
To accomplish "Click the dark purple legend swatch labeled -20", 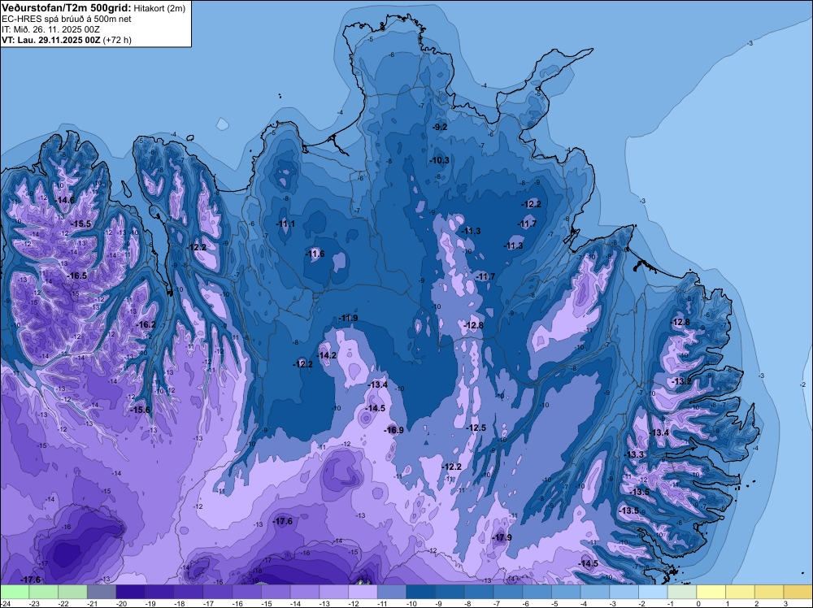I will point(131,592).
